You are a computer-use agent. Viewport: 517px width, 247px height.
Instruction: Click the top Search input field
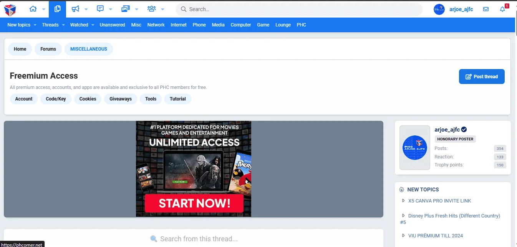pos(299,9)
